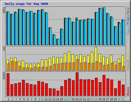The height and width of the screenshot is (102, 131).
Task: Click day 19 on the x-axis
Action: click(x=77, y=99)
